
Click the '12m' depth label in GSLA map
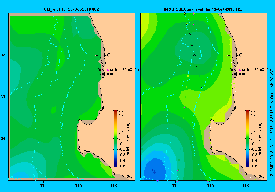tap(233, 74)
